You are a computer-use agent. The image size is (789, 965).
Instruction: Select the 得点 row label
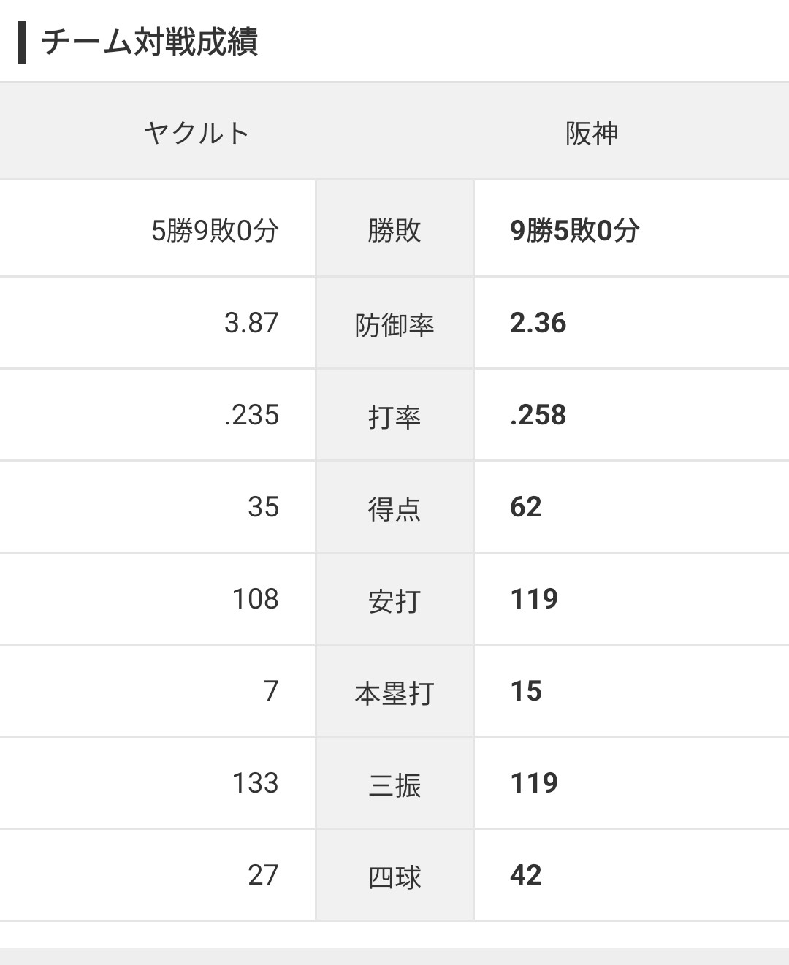[x=394, y=508]
